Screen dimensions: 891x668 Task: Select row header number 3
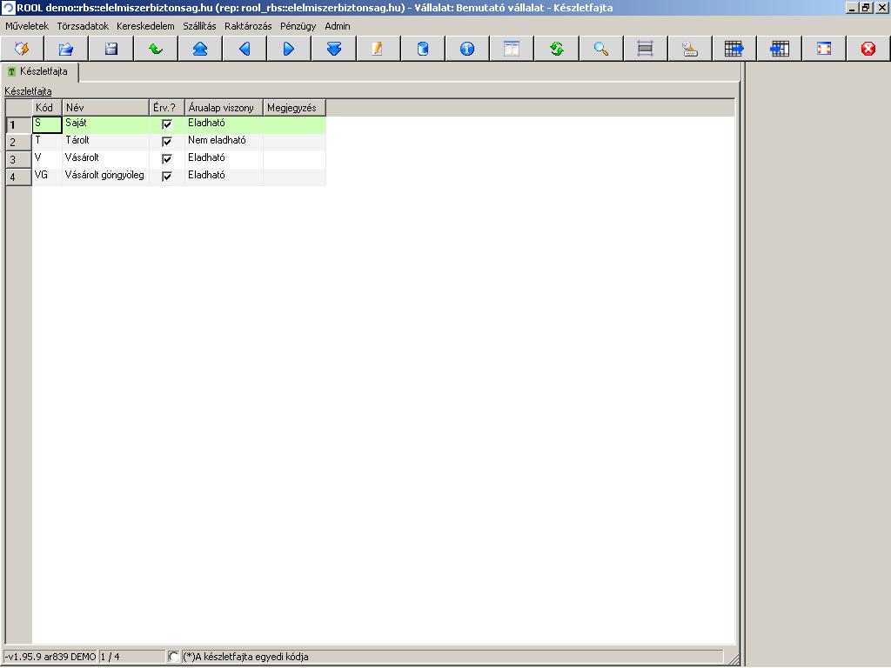tap(18, 159)
